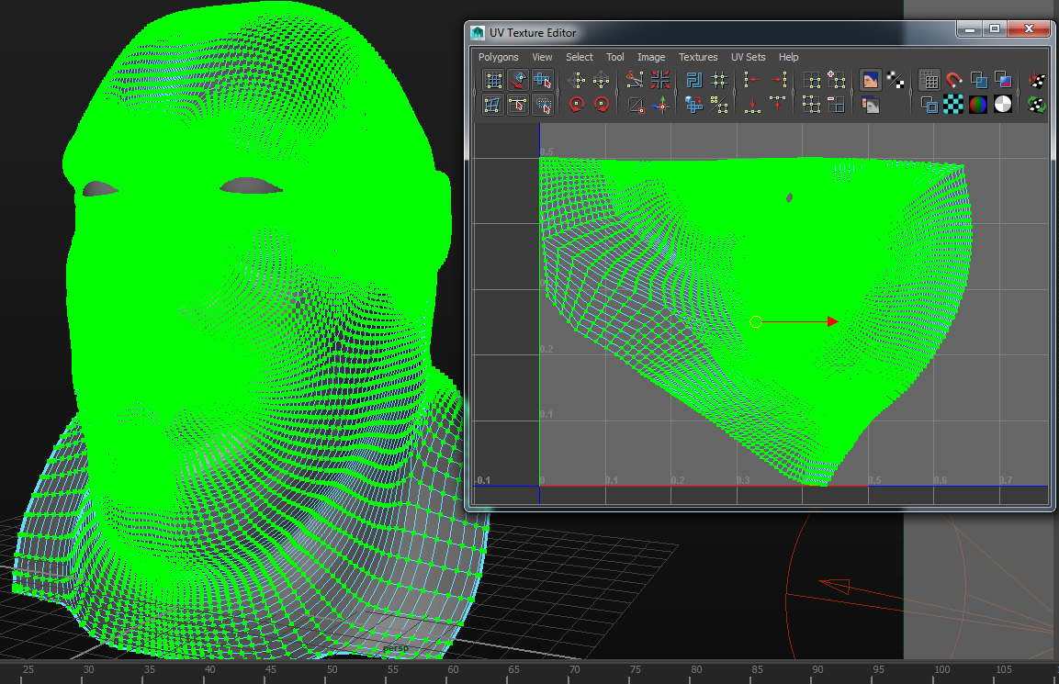Viewport: 1059px width, 684px height.
Task: Click the yellow manipulator center circle
Action: tap(756, 321)
